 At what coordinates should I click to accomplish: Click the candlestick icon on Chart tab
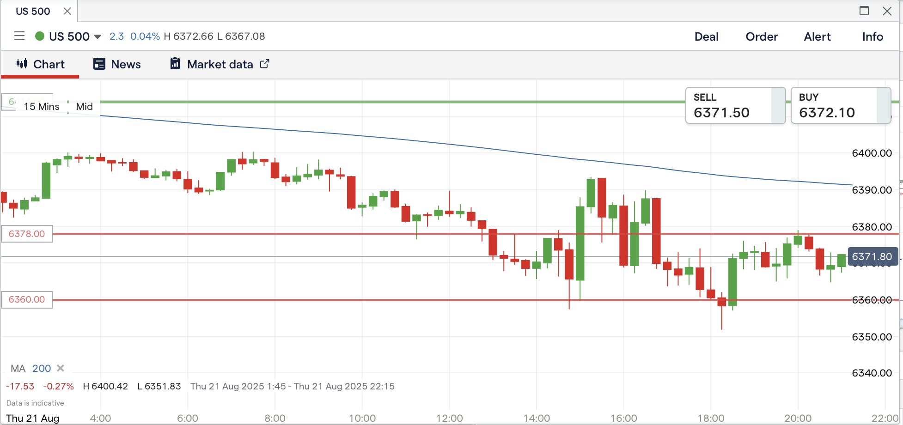click(22, 64)
